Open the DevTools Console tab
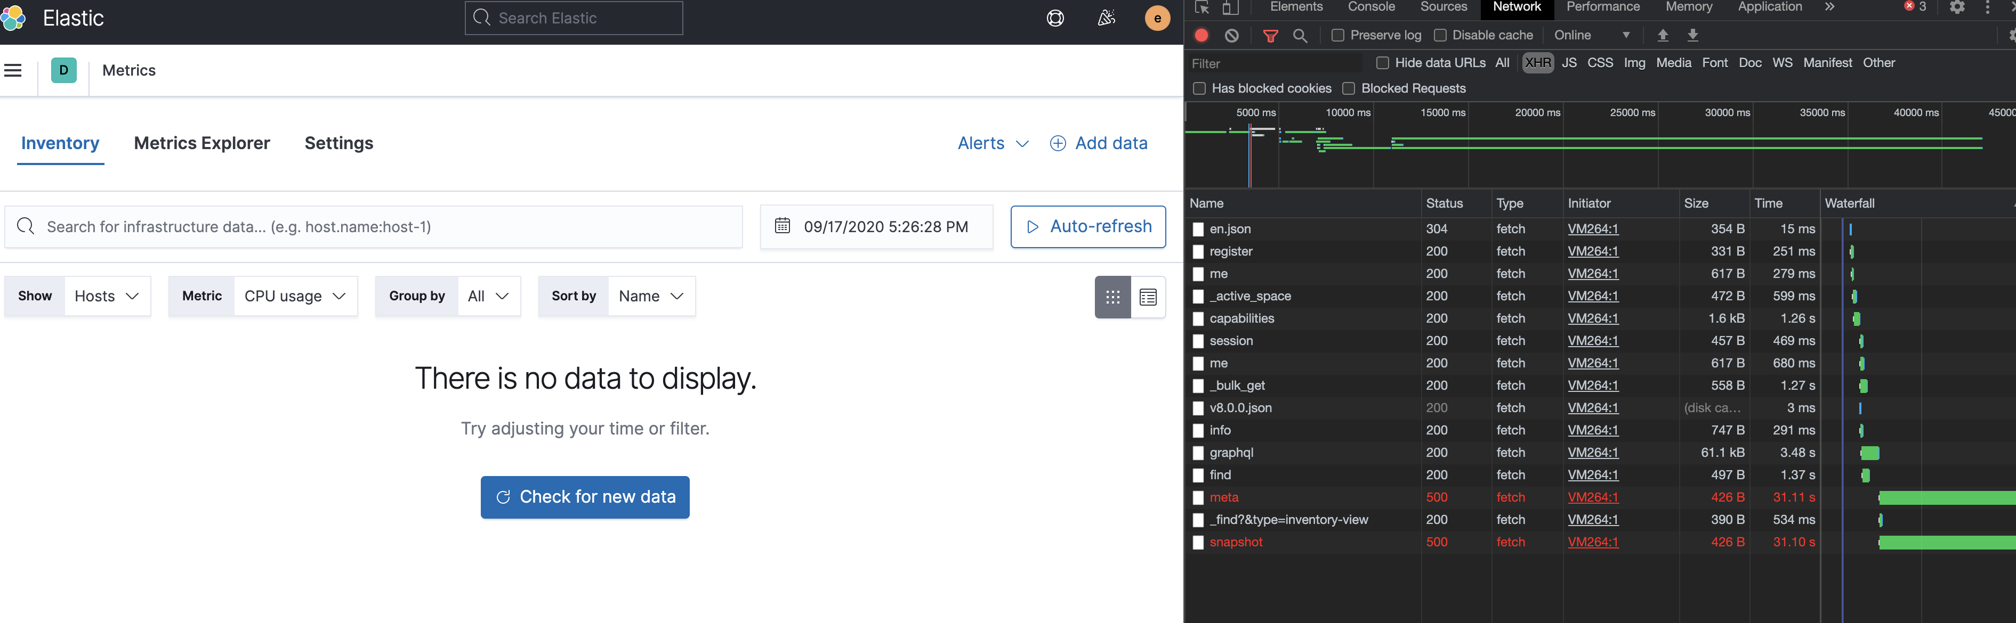This screenshot has height=623, width=2016. click(1370, 7)
